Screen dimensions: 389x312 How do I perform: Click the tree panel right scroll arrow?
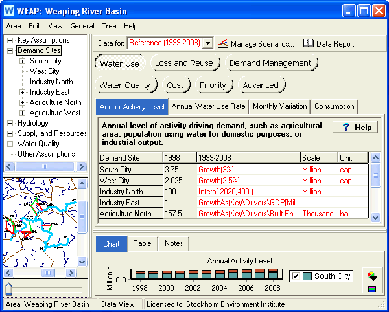coord(81,166)
